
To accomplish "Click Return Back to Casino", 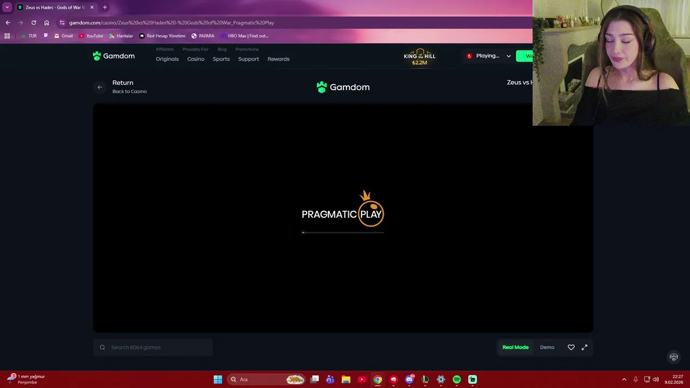I will click(x=129, y=87).
